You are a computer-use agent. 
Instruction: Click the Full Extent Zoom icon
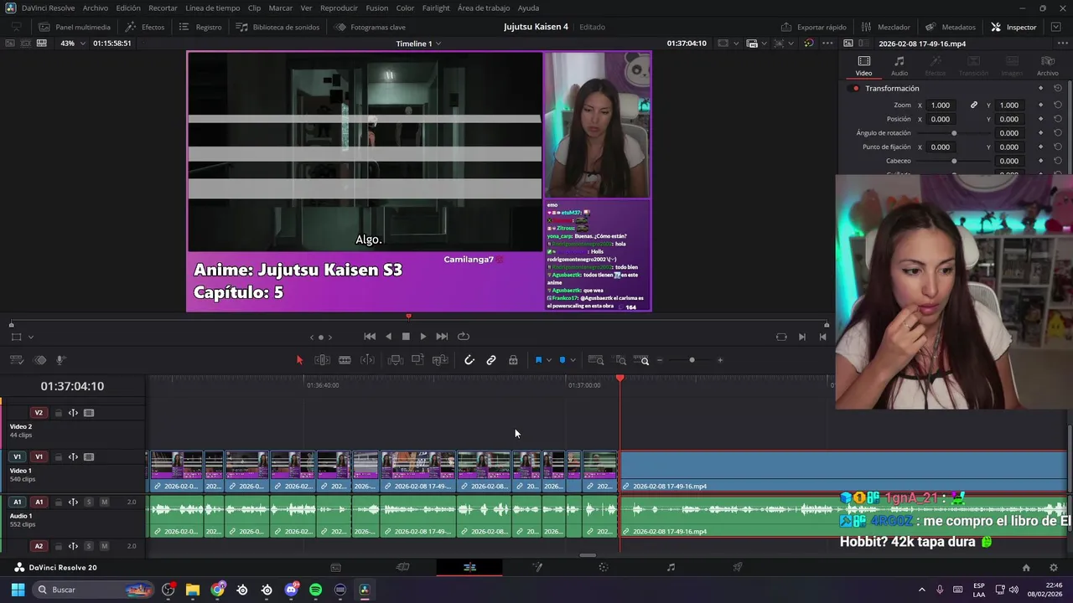point(596,360)
